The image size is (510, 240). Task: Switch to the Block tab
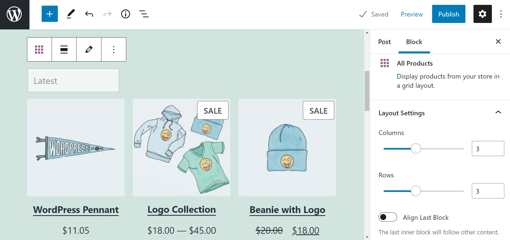(x=414, y=42)
